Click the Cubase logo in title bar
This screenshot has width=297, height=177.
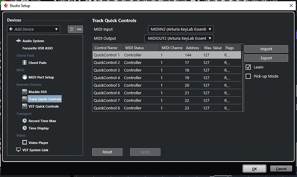(6, 6)
